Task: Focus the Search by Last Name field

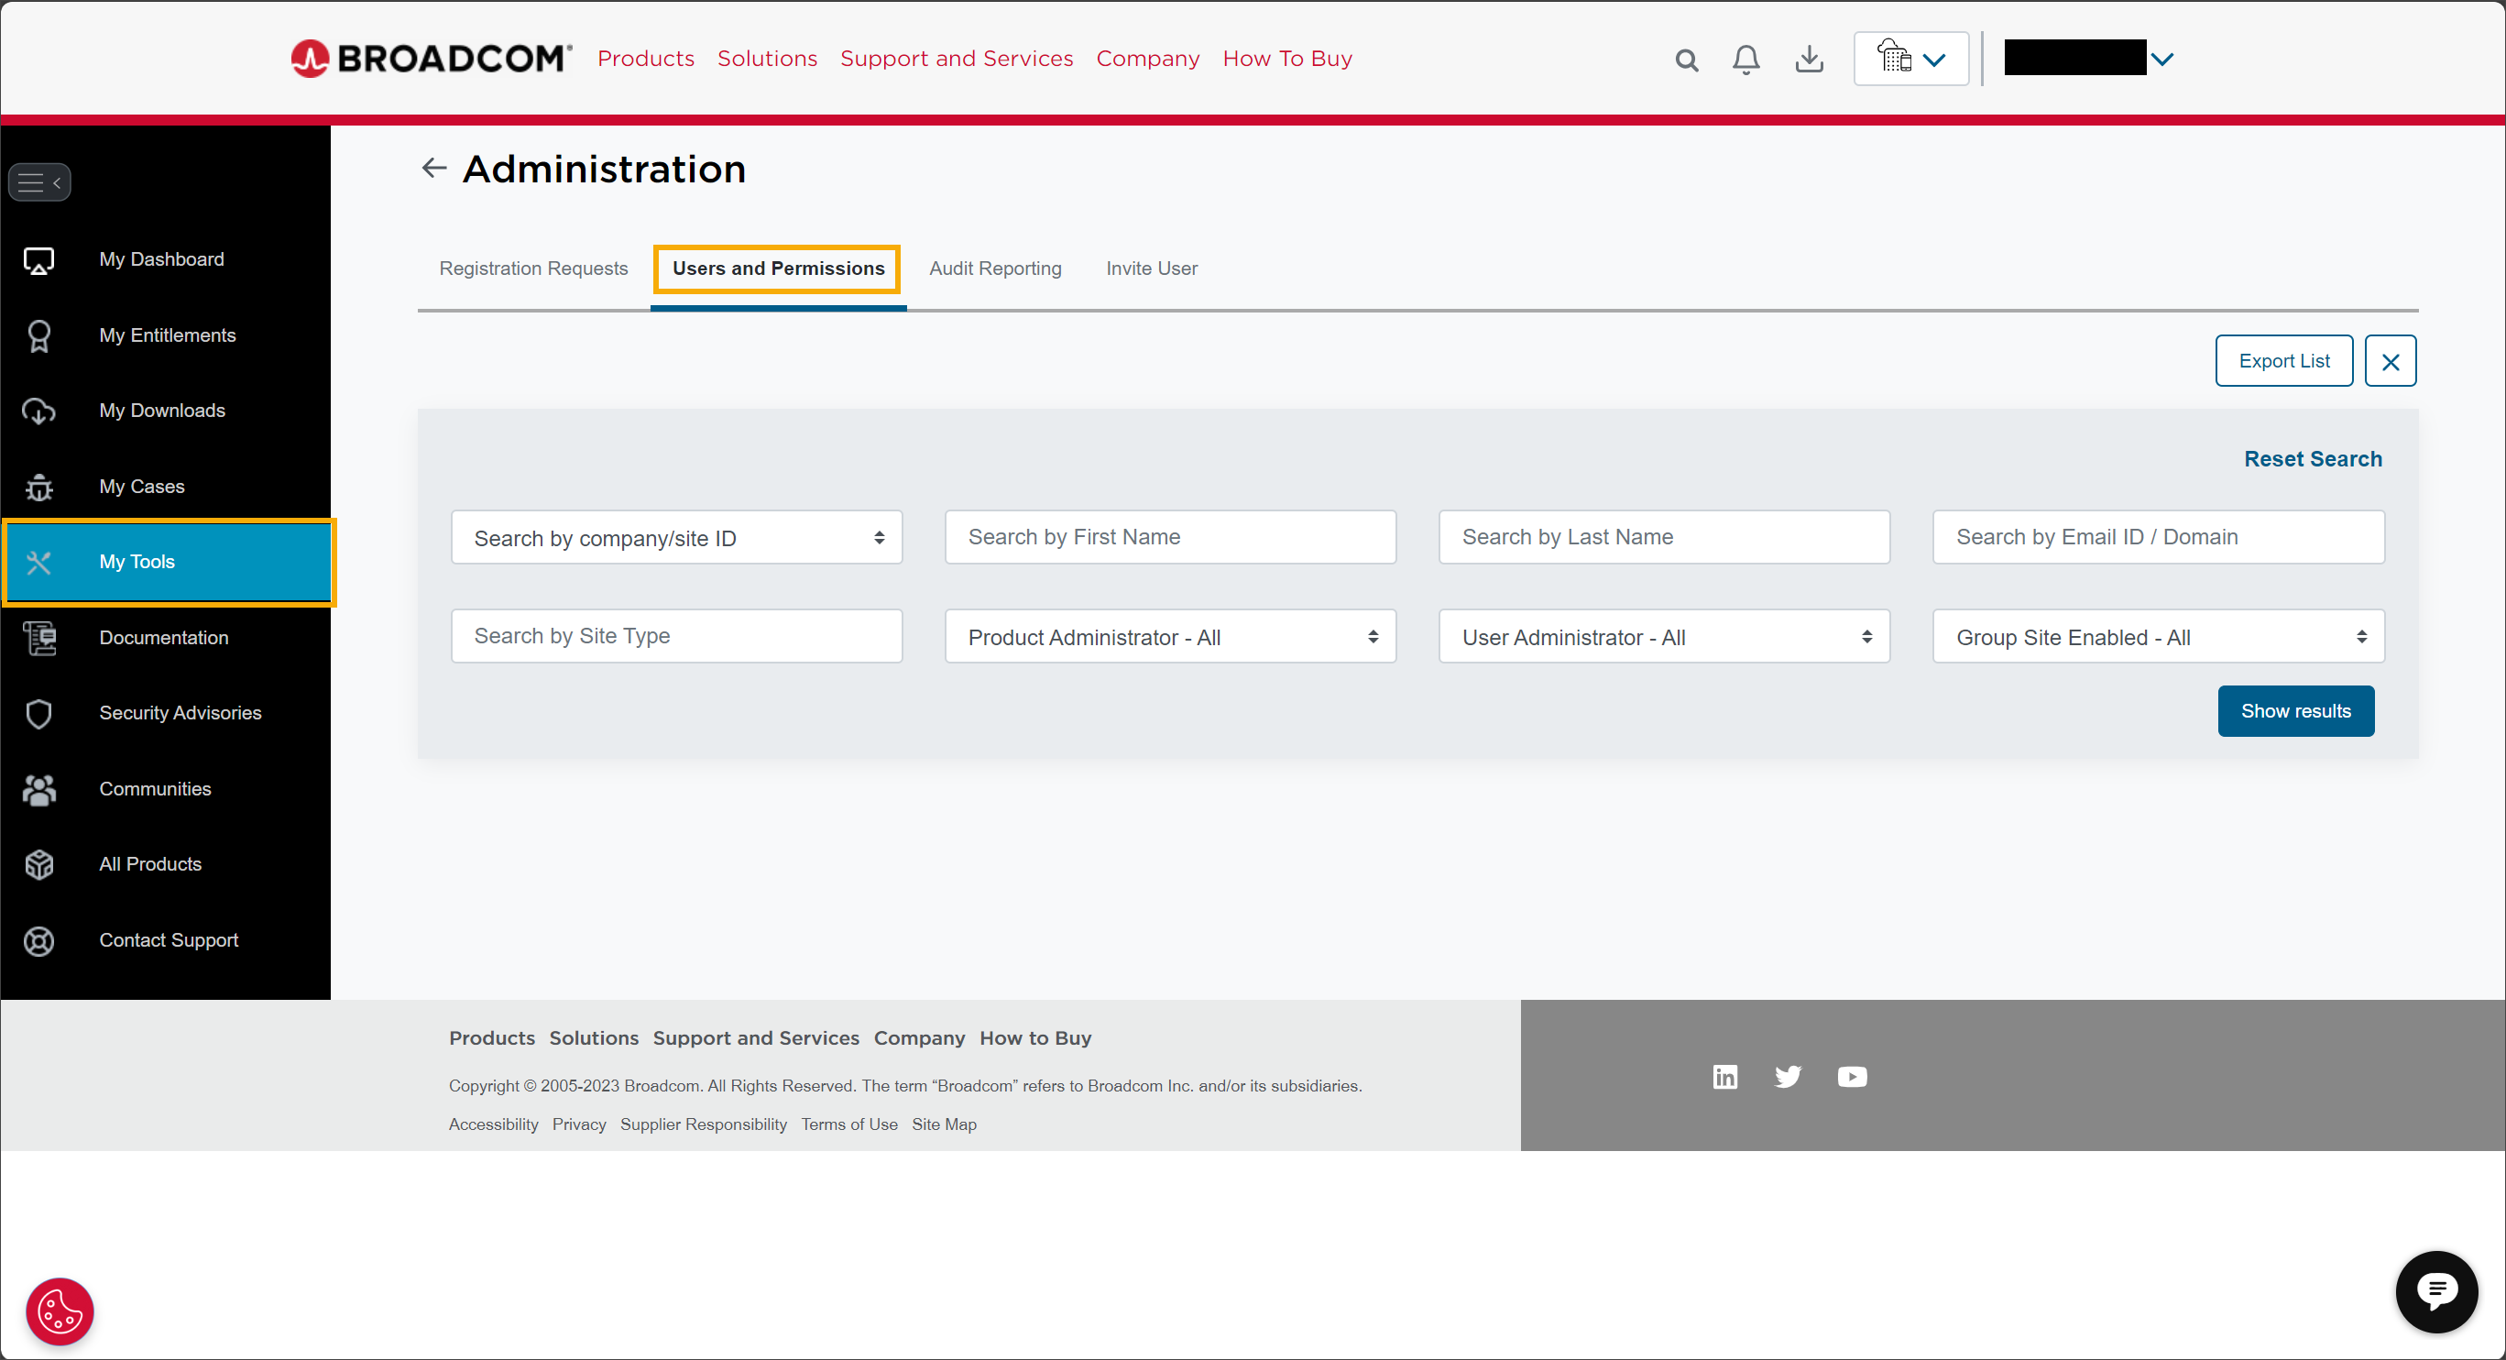Action: click(x=1664, y=537)
